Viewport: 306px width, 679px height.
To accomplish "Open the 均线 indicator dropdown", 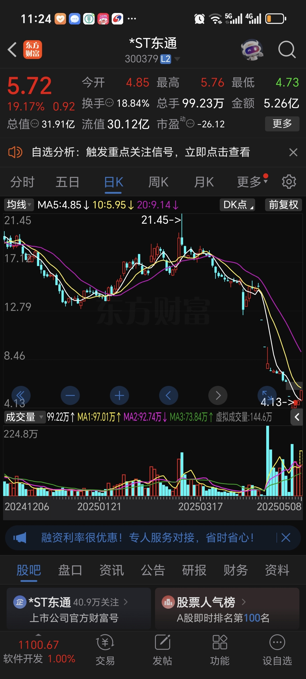I will point(19,205).
